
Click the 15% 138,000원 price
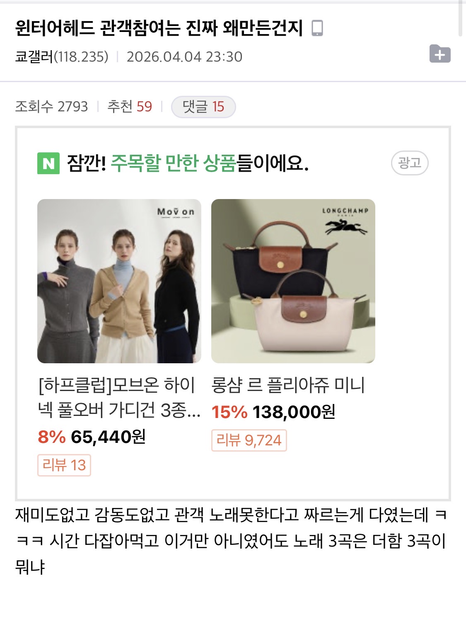[273, 412]
